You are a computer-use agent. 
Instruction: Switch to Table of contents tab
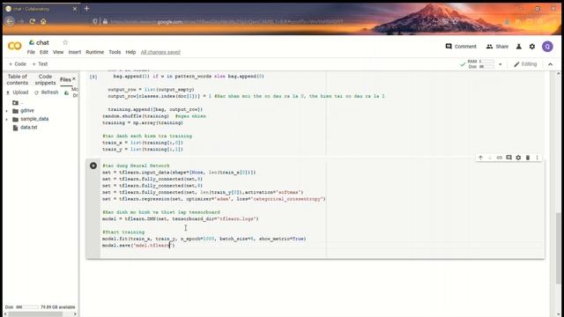tap(18, 79)
